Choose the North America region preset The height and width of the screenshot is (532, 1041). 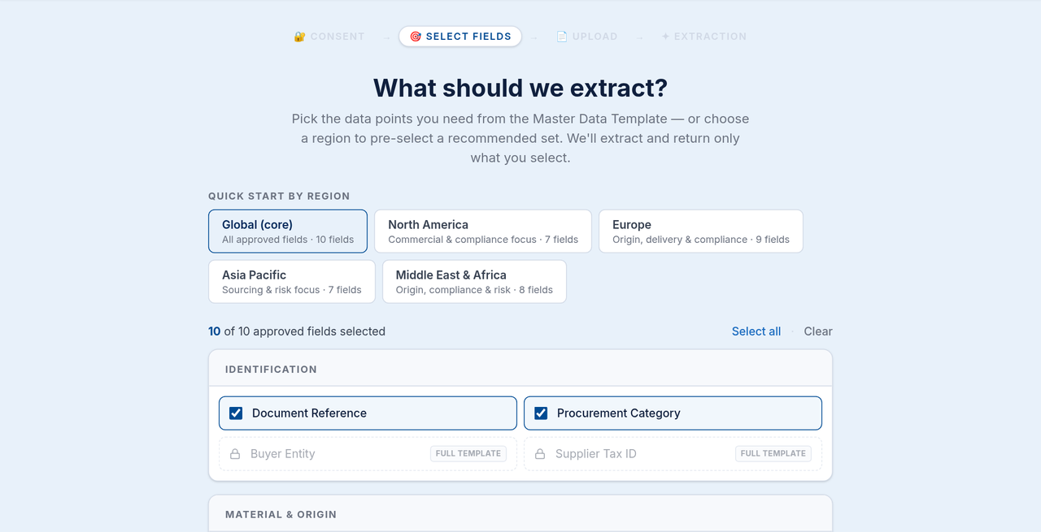[483, 231]
